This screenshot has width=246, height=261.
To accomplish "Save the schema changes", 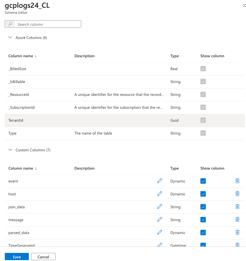I will pos(17,257).
